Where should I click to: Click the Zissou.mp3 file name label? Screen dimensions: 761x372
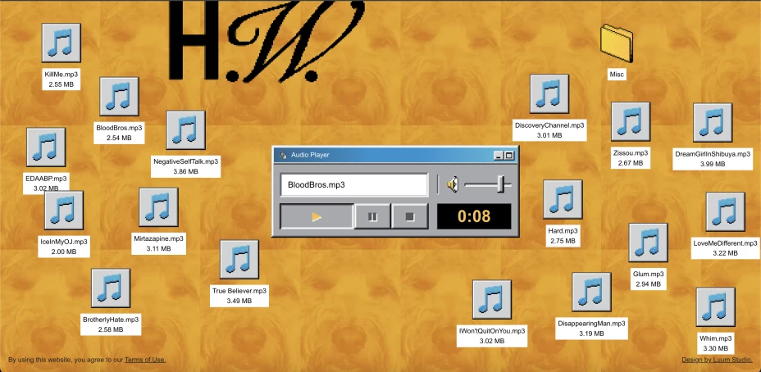631,152
